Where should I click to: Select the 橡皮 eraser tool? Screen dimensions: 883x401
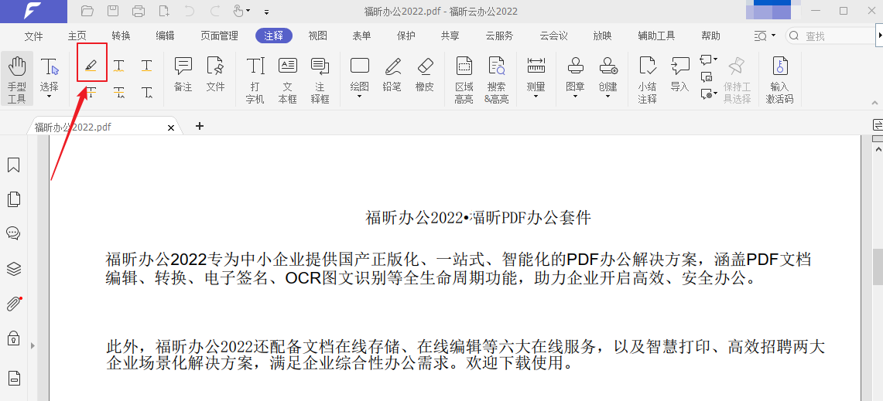(x=425, y=74)
